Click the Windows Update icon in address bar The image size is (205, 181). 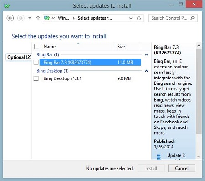(47, 18)
